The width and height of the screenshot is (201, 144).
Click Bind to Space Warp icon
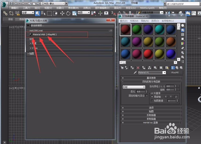coord(17,13)
